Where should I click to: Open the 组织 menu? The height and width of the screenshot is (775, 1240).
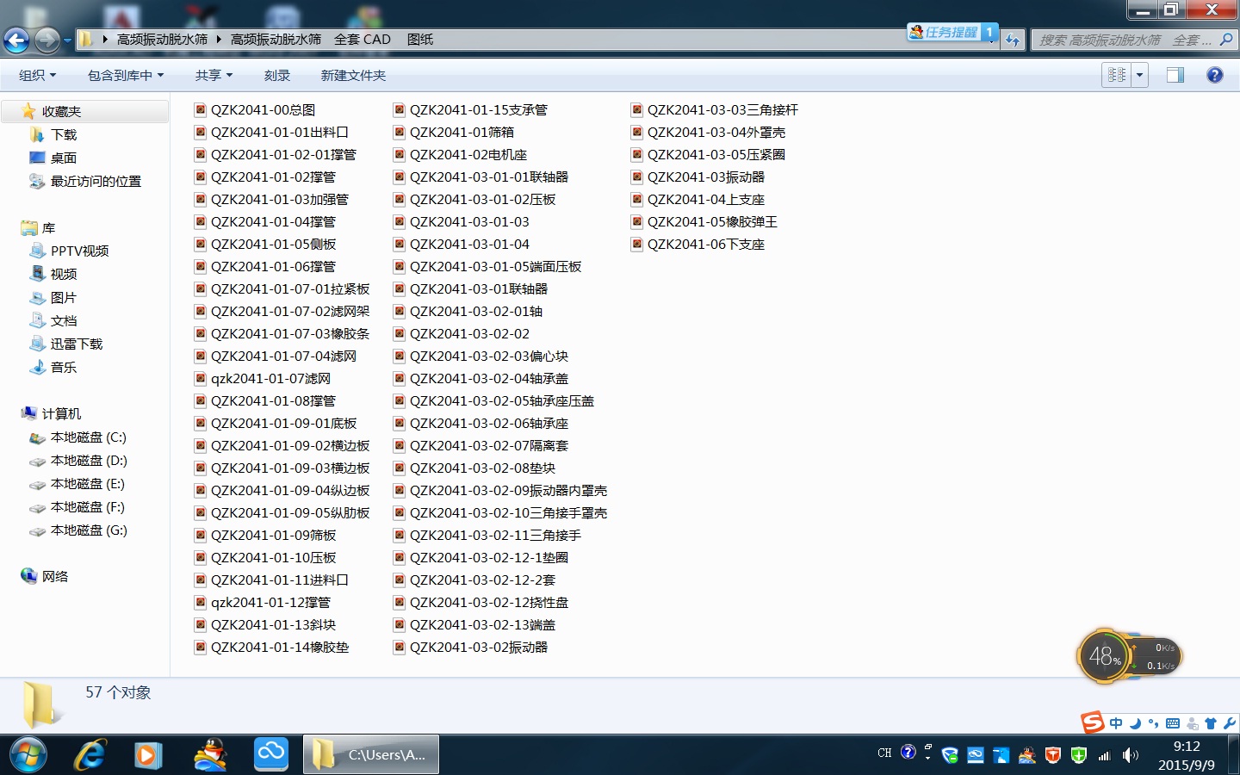point(37,76)
